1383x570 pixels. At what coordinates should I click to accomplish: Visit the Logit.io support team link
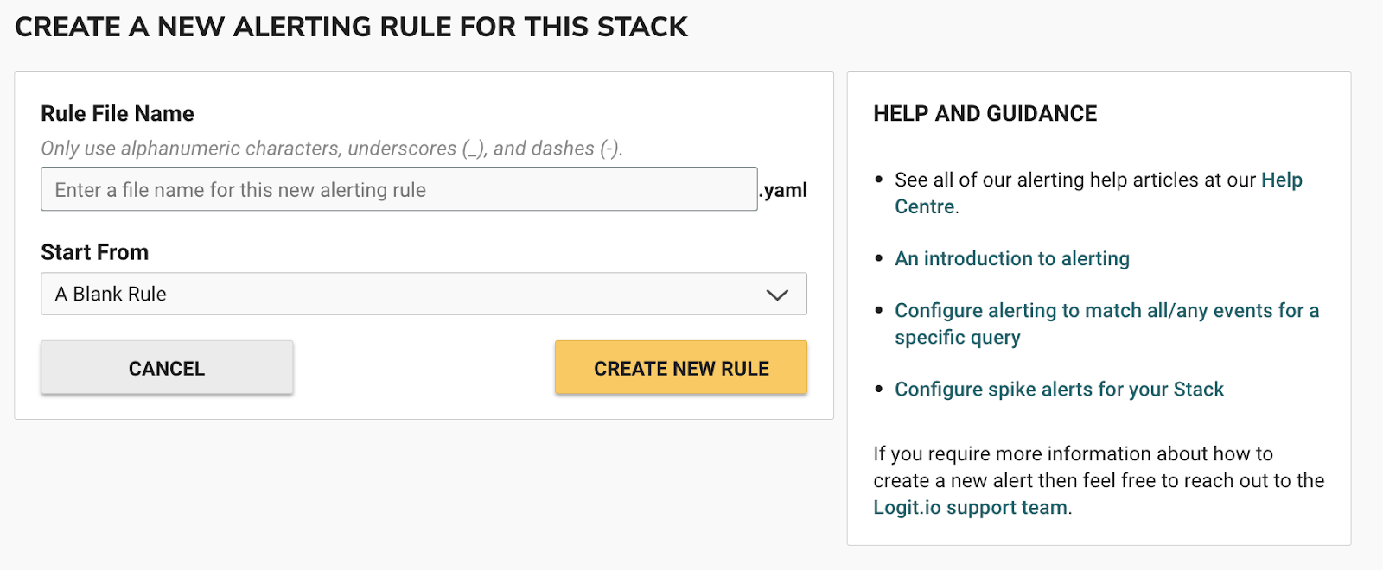(x=970, y=508)
